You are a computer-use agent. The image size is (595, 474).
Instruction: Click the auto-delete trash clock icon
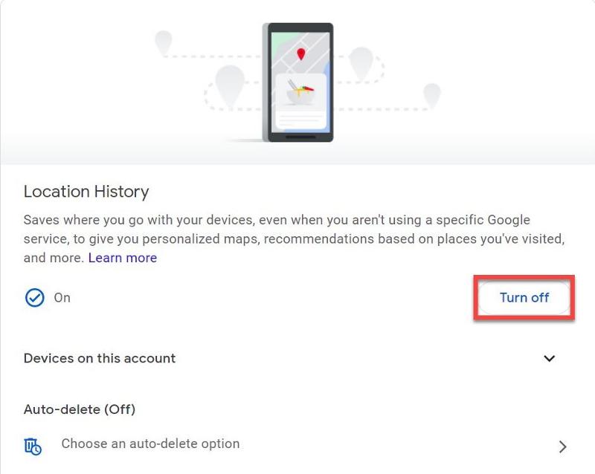pyautogui.click(x=33, y=447)
